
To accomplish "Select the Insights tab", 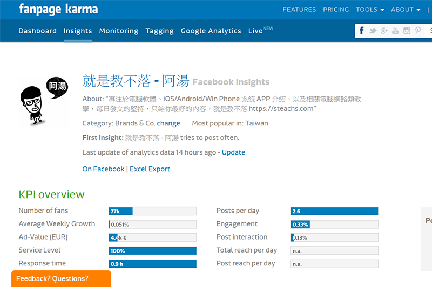I will pos(78,31).
